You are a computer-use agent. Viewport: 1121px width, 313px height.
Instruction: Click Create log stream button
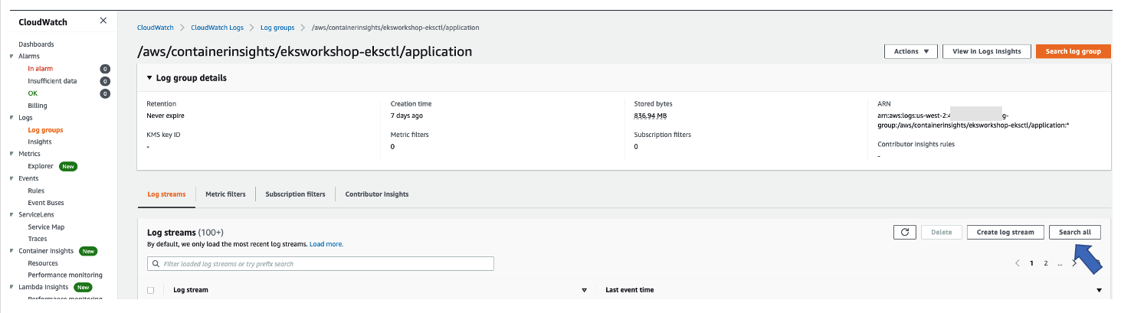click(1005, 232)
